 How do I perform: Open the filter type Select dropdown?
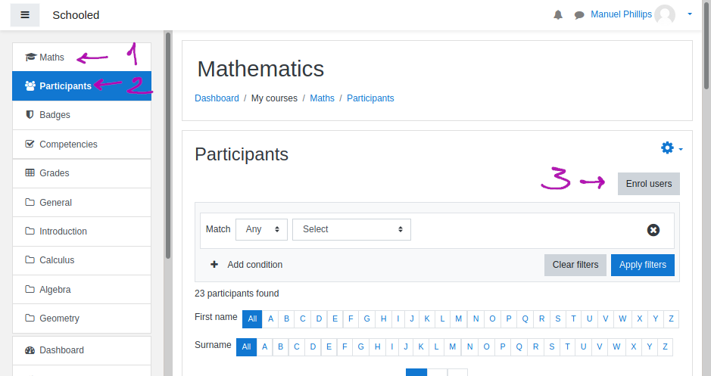pyautogui.click(x=351, y=229)
